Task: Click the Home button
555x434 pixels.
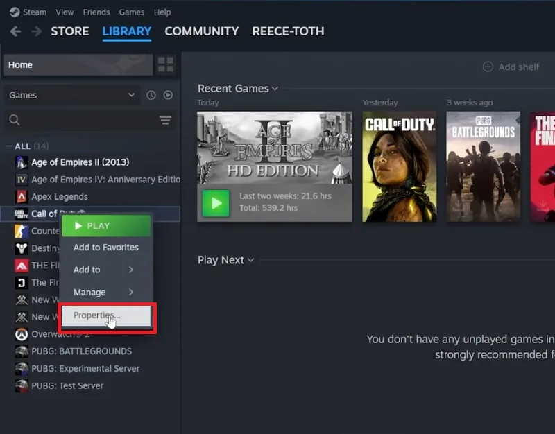Action: click(78, 64)
